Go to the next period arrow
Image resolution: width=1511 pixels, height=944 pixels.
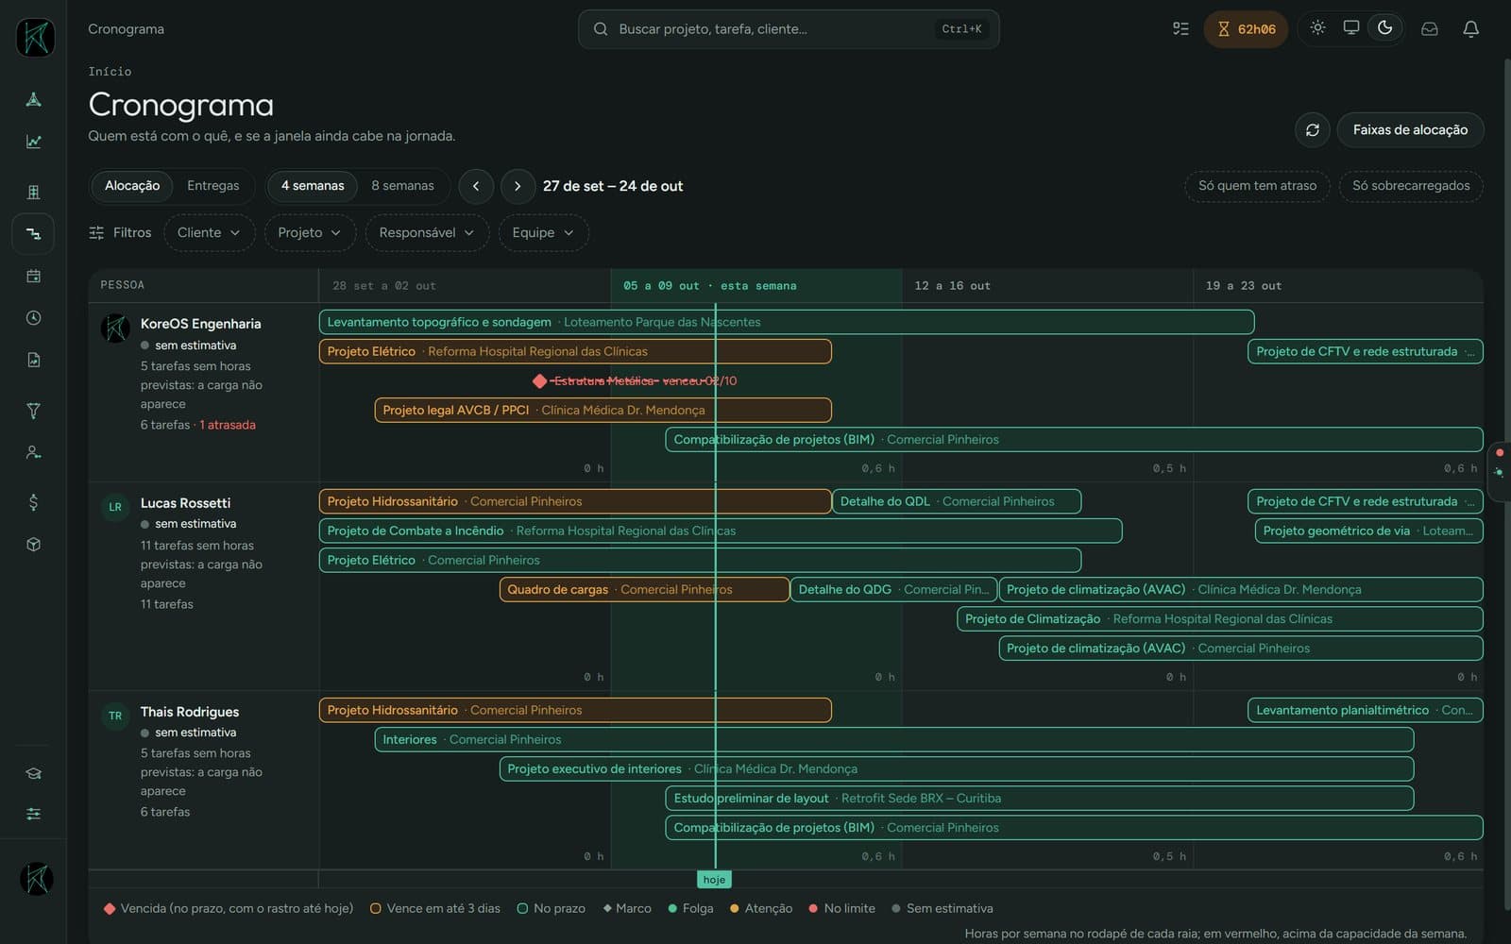[518, 186]
